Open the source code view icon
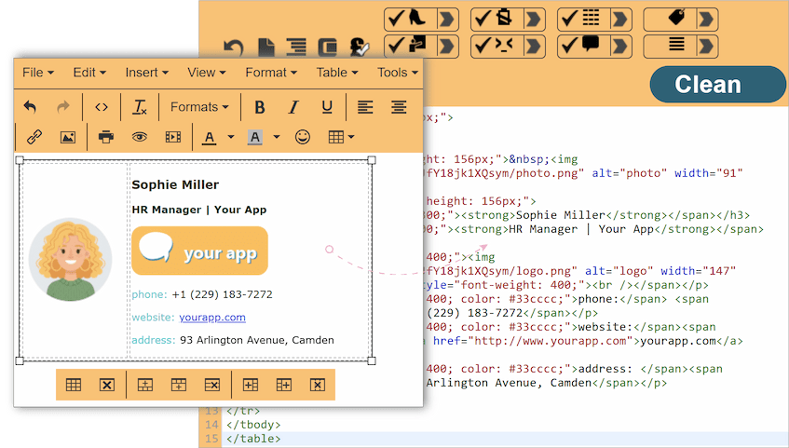The width and height of the screenshot is (789, 448). (102, 107)
